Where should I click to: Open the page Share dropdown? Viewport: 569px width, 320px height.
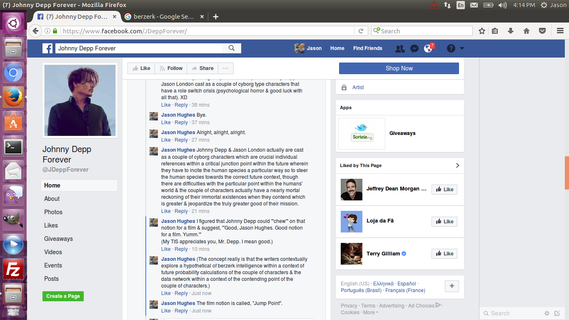point(202,68)
